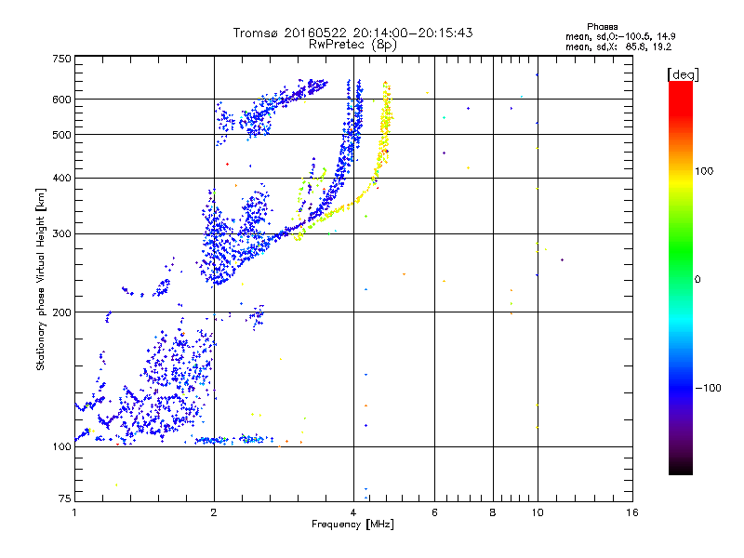Viewport: 744px width, 558px height.
Task: Click the y-axis '600' tick label
Action: [x=62, y=100]
